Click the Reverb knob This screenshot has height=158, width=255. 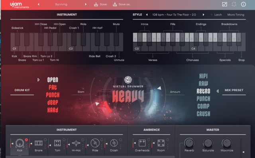pyautogui.click(x=189, y=143)
